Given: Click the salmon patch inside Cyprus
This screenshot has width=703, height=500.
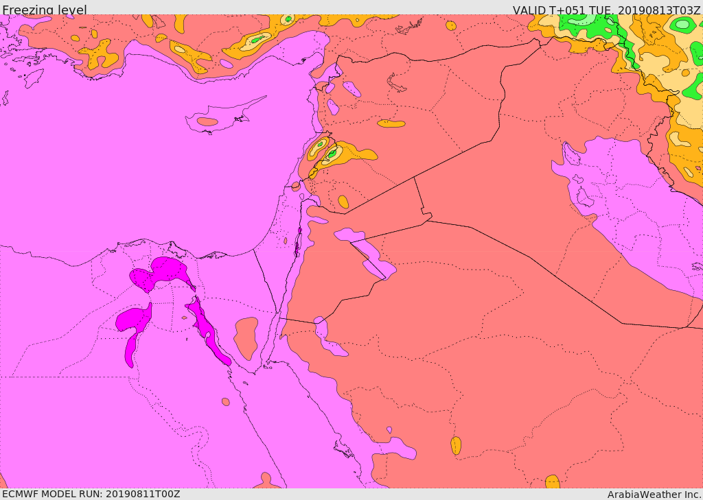Looking at the screenshot, I should tap(207, 122).
